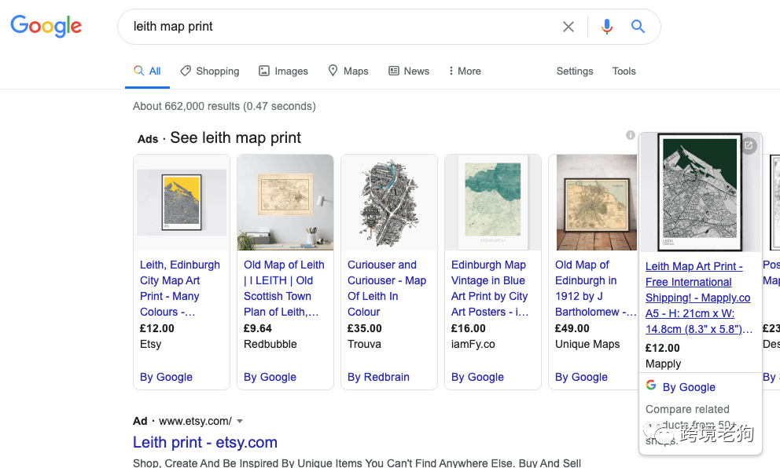Click the 1912 Edinburgh framed map thumbnail
This screenshot has height=468, width=780.
click(x=597, y=203)
